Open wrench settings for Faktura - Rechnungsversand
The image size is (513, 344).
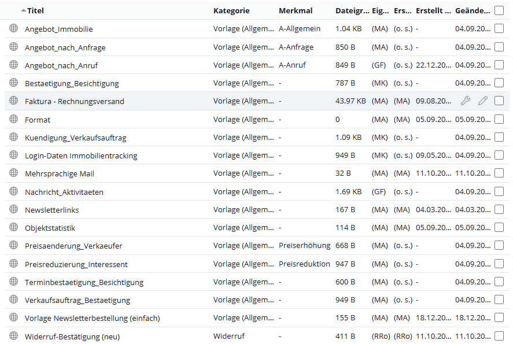tap(466, 101)
